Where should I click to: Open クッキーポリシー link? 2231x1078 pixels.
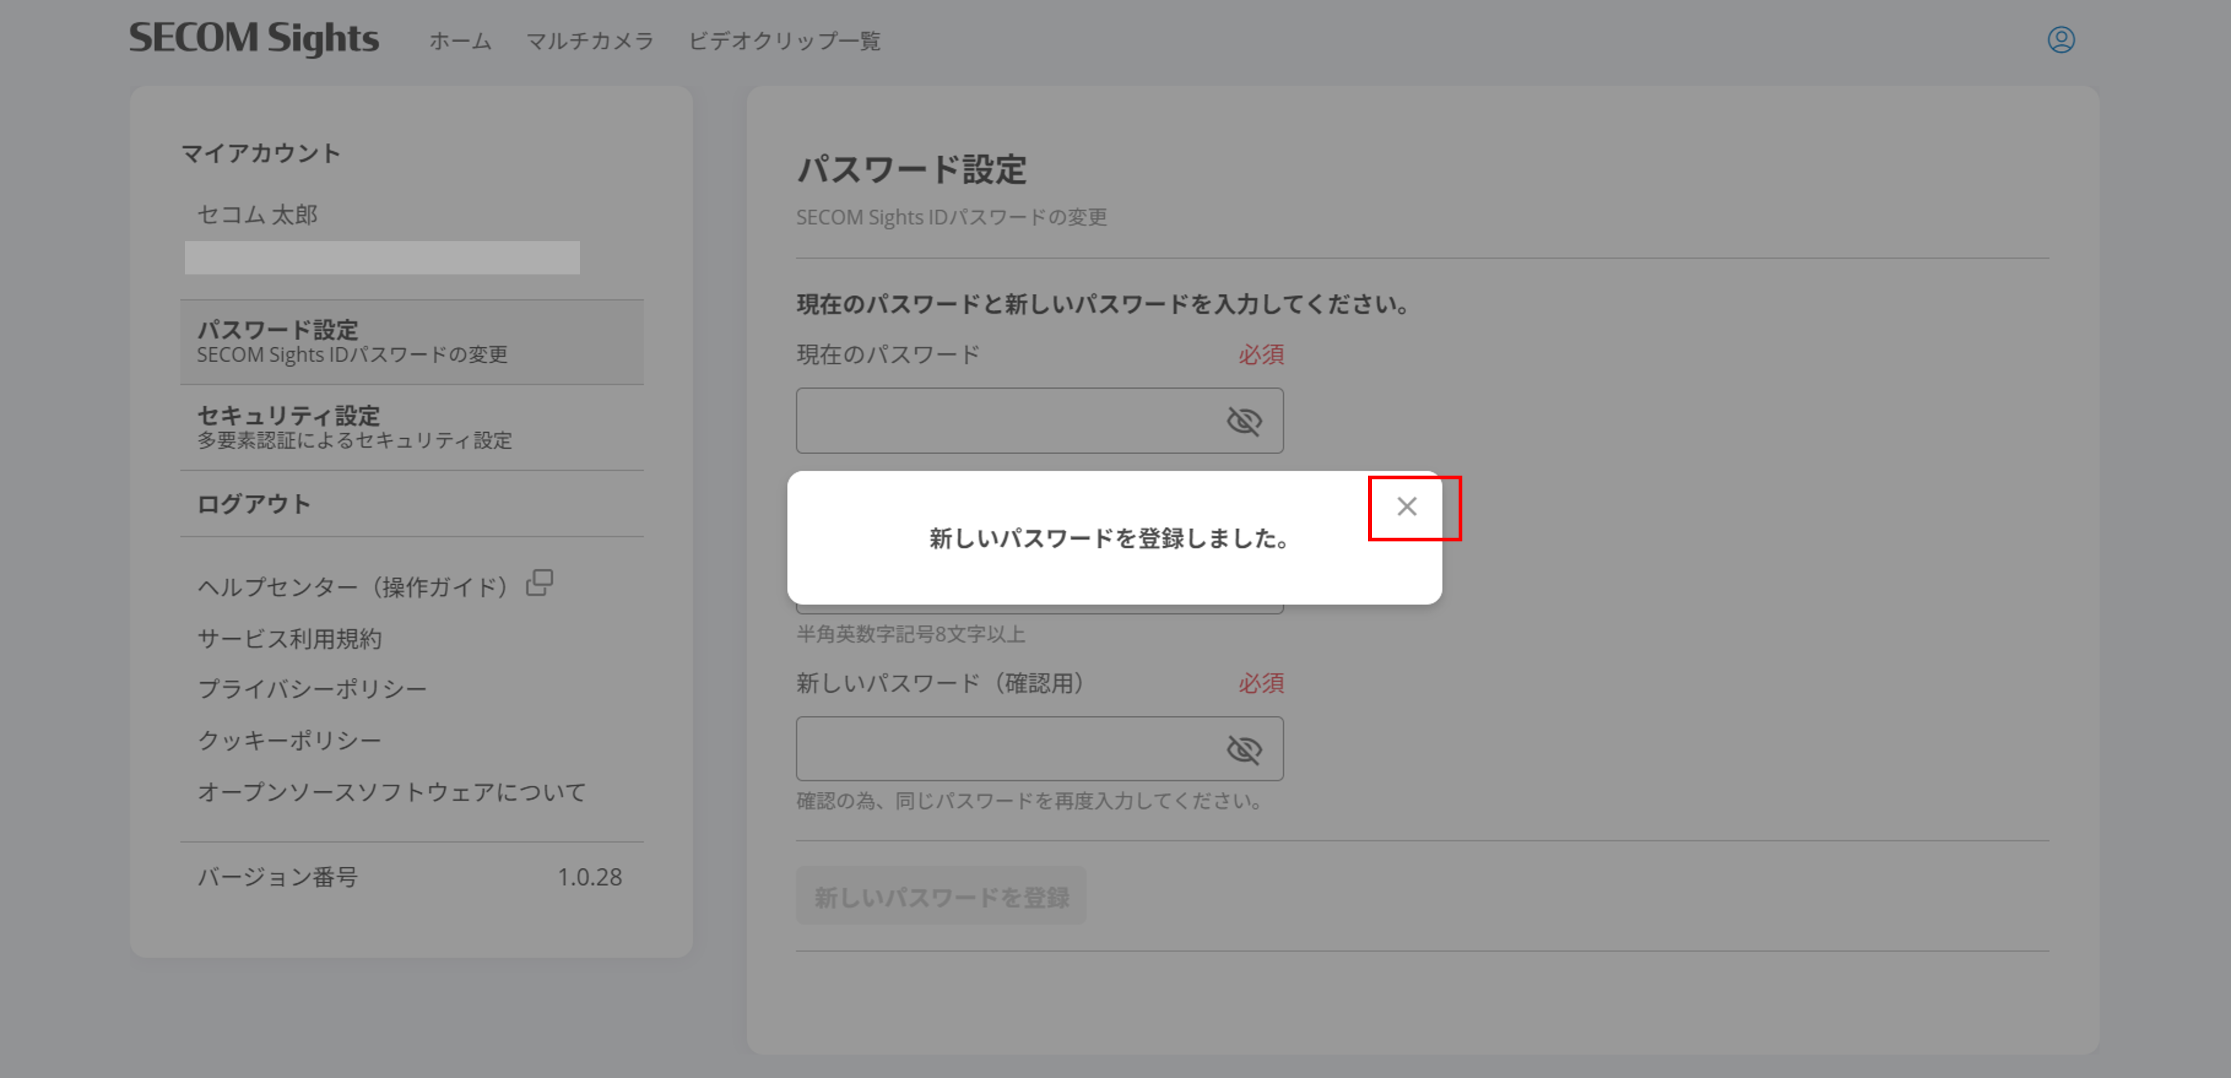coord(289,740)
